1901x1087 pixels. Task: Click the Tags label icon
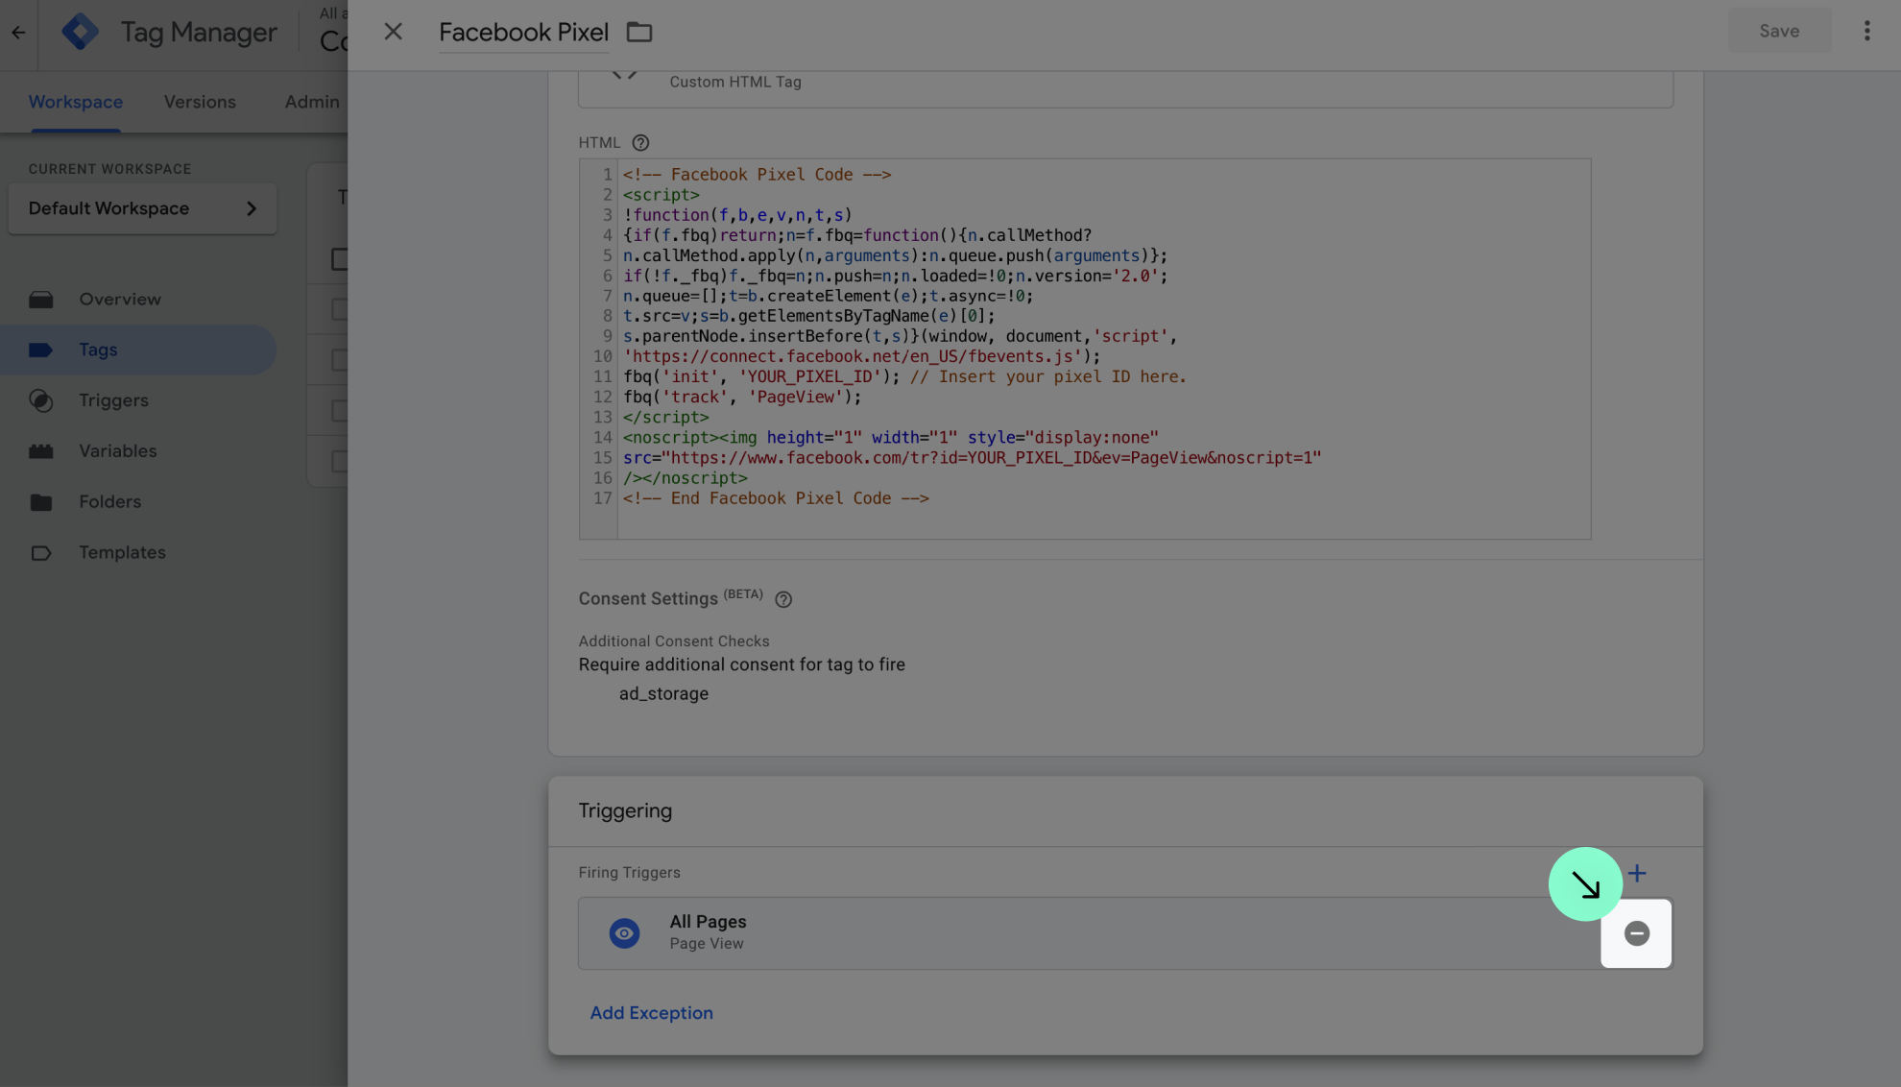(41, 350)
